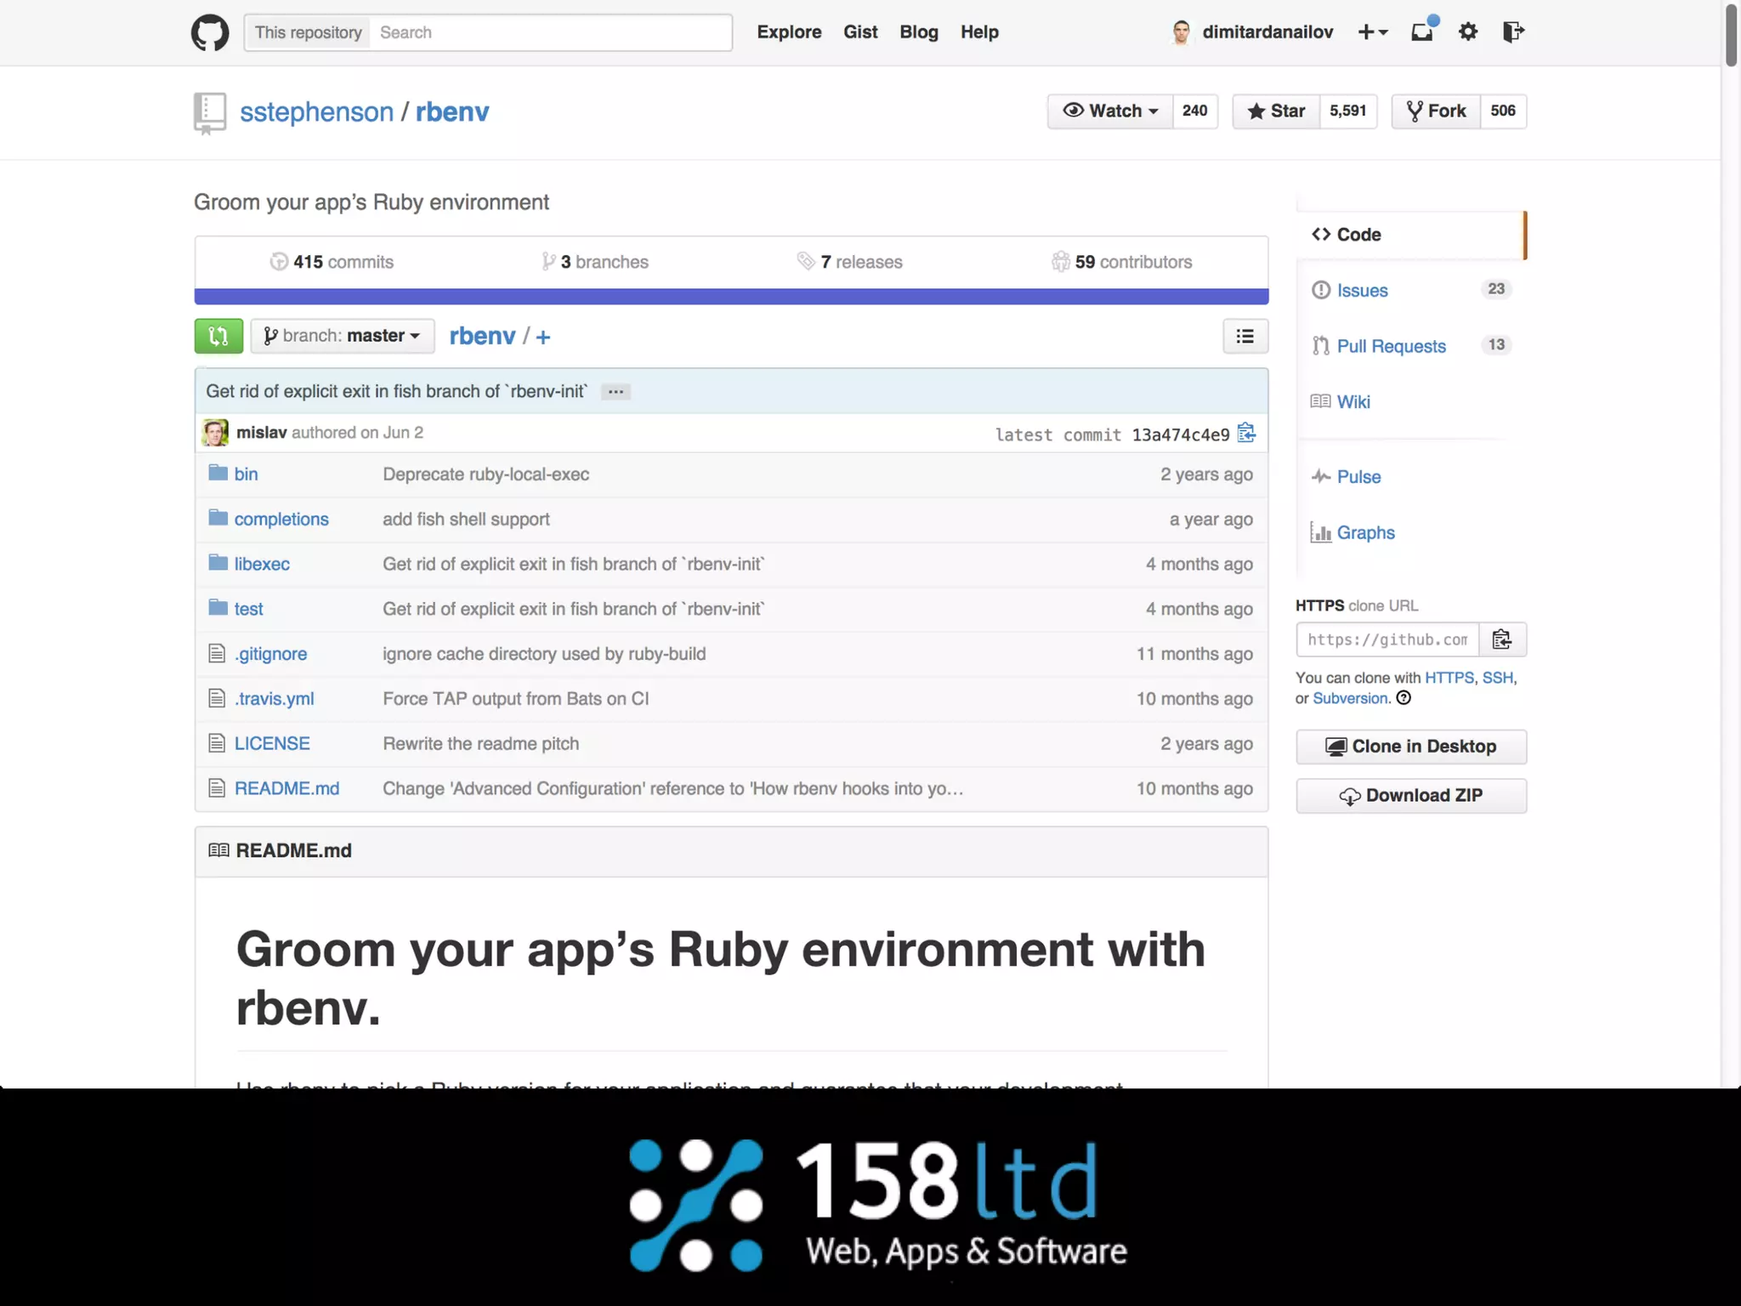Open the completions folder
This screenshot has width=1741, height=1306.
point(281,520)
